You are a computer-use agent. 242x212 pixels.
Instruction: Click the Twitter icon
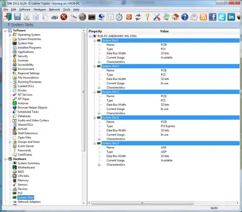tap(222, 17)
